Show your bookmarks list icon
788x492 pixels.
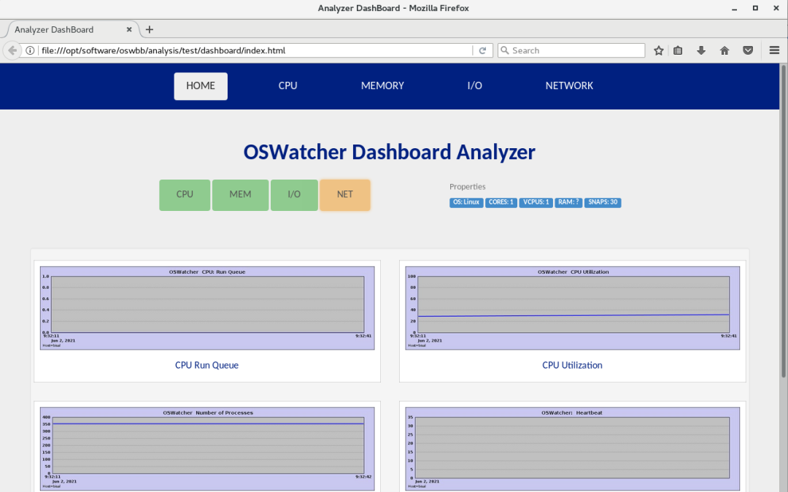click(678, 50)
